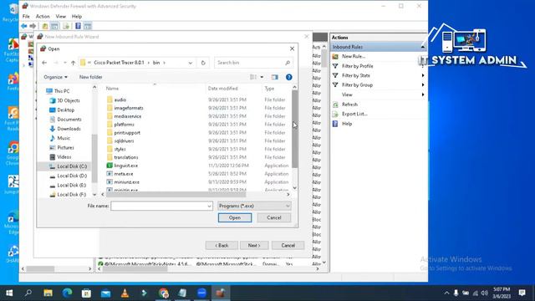535x301 pixels.
Task: Open Desktop in navigation pane
Action: tap(66, 110)
